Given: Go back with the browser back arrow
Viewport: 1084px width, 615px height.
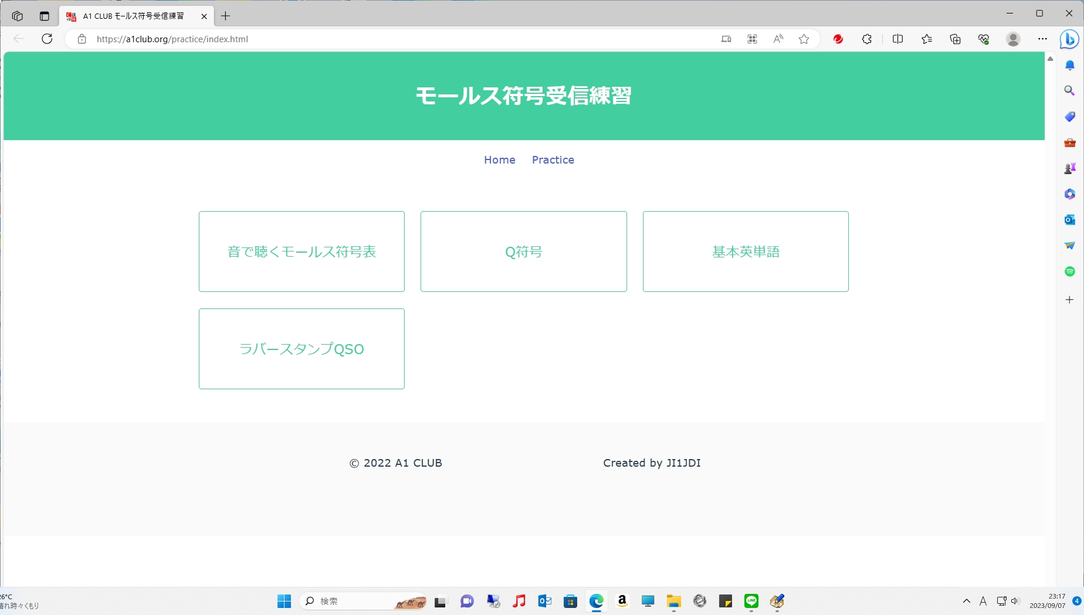Looking at the screenshot, I should [18, 39].
